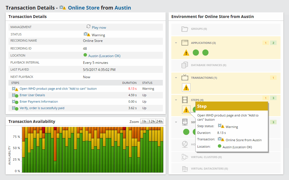Viewport: 289px width, 180px height.
Task: Open the Austin (Location OK) link
Action: pos(104,56)
